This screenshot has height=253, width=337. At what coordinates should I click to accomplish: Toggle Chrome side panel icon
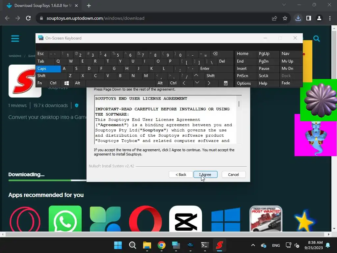click(x=309, y=18)
